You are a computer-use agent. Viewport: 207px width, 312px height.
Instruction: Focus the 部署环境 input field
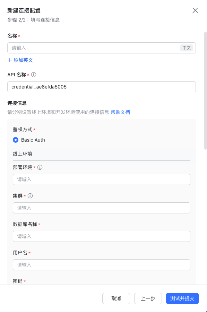point(102,179)
